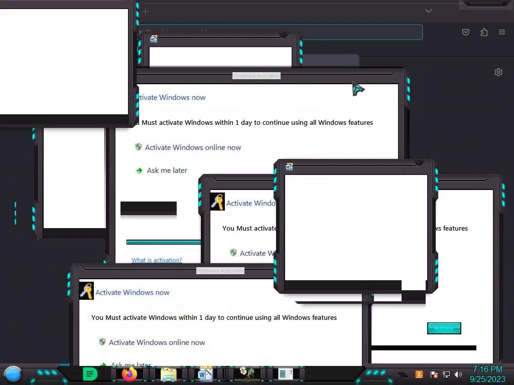The image size is (514, 385).
Task: Open the Start orb menu
Action: [x=13, y=374]
